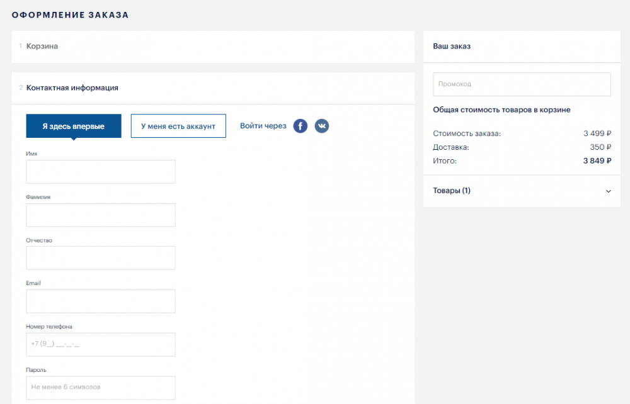Click the Итого amount 3 849 ₽

click(597, 161)
